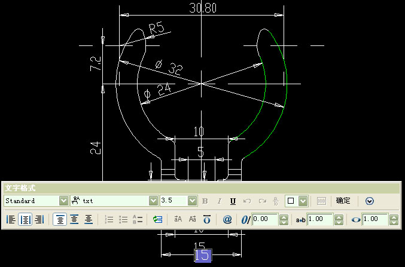
Task: Increase width factor with up arrow
Action: tap(394, 217)
